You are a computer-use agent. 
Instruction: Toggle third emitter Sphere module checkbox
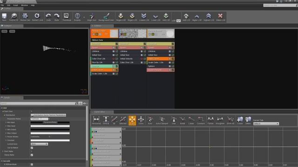point(173,66)
